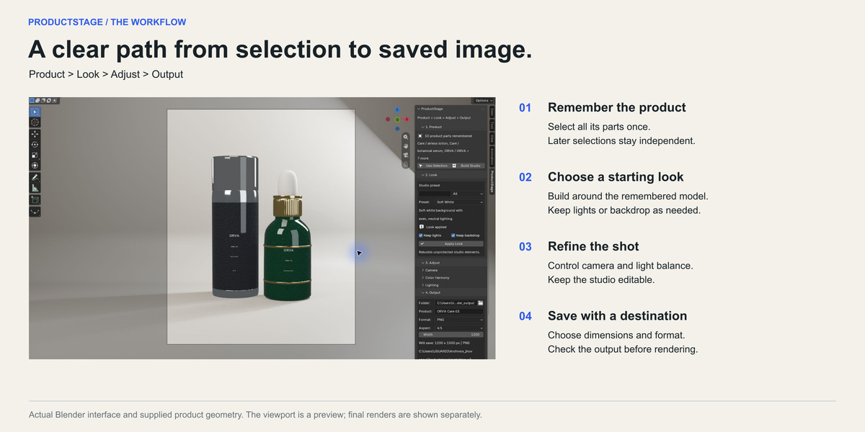This screenshot has width=865, height=432.
Task: Click the fourth selection mode icon in header
Action: [x=49, y=100]
